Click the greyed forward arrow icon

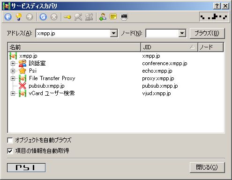(x=30, y=17)
